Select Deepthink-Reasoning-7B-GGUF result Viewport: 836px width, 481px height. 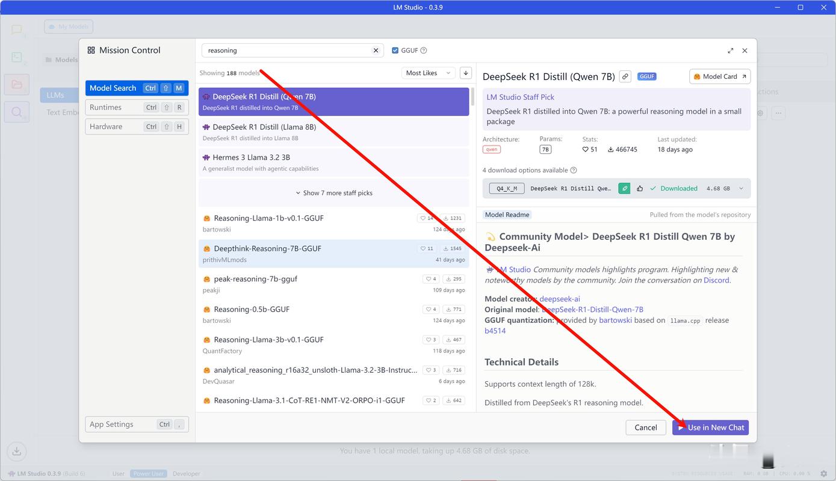point(334,254)
